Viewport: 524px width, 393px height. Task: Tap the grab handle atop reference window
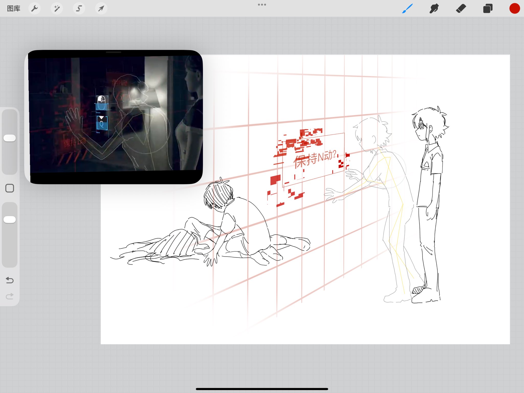(x=113, y=52)
